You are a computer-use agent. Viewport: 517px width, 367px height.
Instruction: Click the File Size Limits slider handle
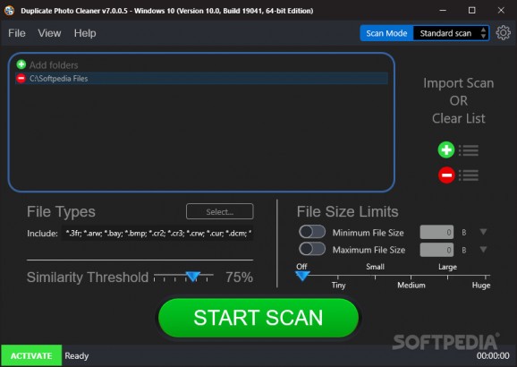point(302,276)
